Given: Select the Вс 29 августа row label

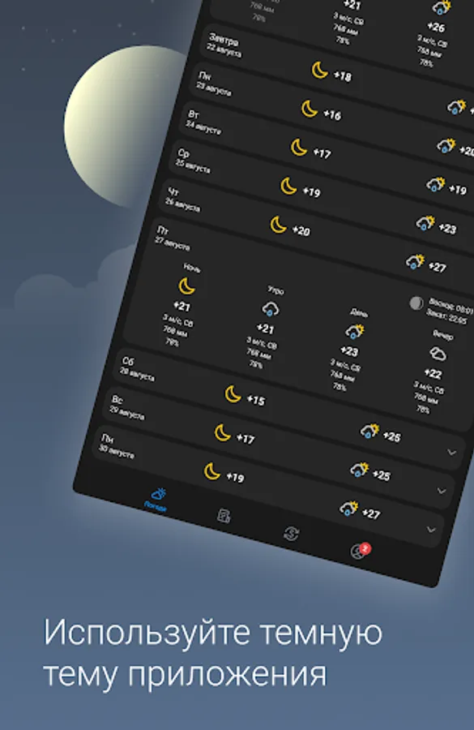Looking at the screenshot, I should [127, 407].
